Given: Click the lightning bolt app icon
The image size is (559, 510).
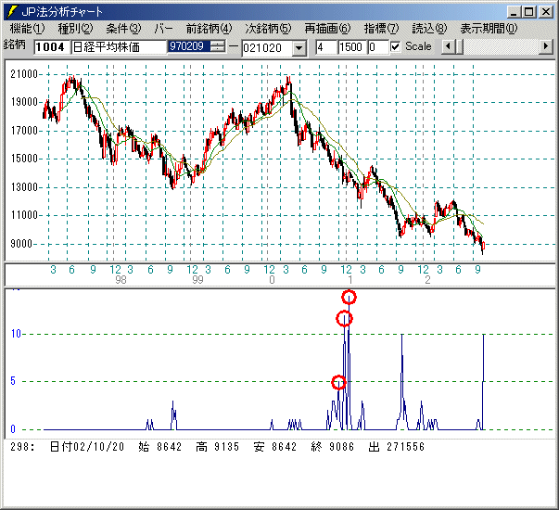Looking at the screenshot, I should pyautogui.click(x=12, y=12).
